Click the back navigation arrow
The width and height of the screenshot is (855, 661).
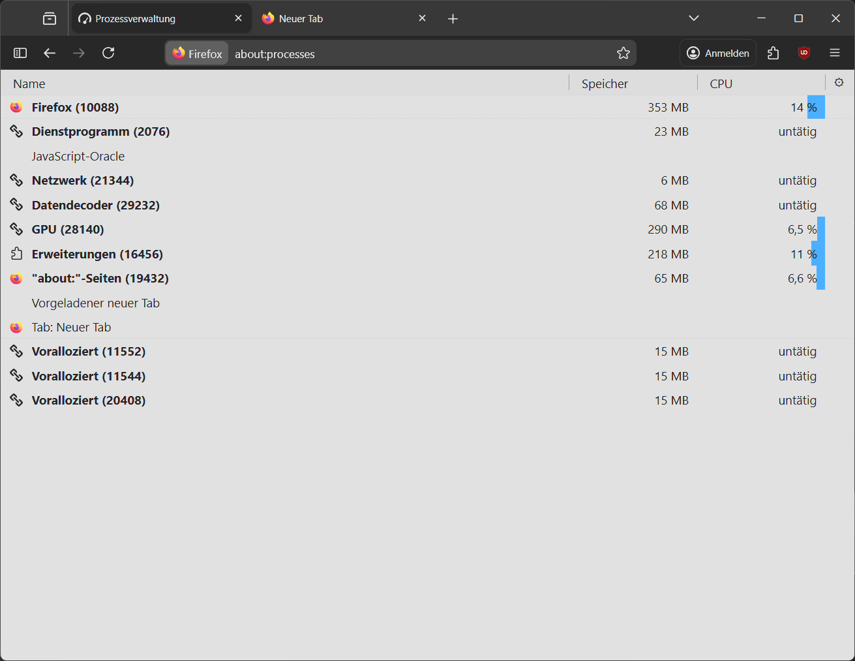(49, 53)
